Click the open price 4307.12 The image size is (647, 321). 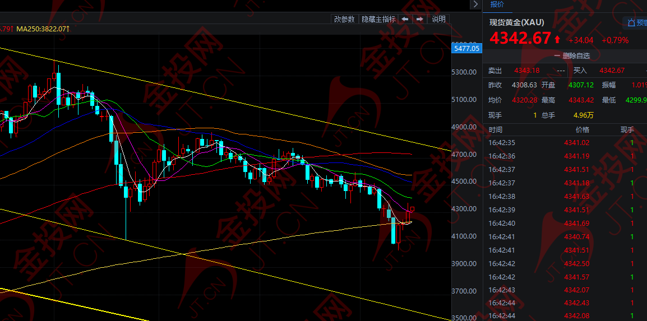pyautogui.click(x=581, y=85)
